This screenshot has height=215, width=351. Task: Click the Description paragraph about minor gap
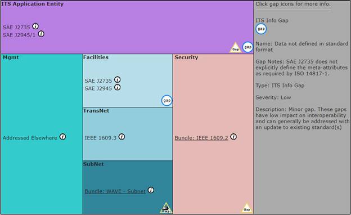click(x=303, y=118)
